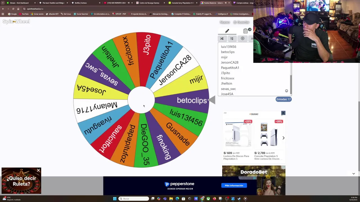Open YouTube bookmark
This screenshot has width=360, height=202.
[x=24, y=14]
